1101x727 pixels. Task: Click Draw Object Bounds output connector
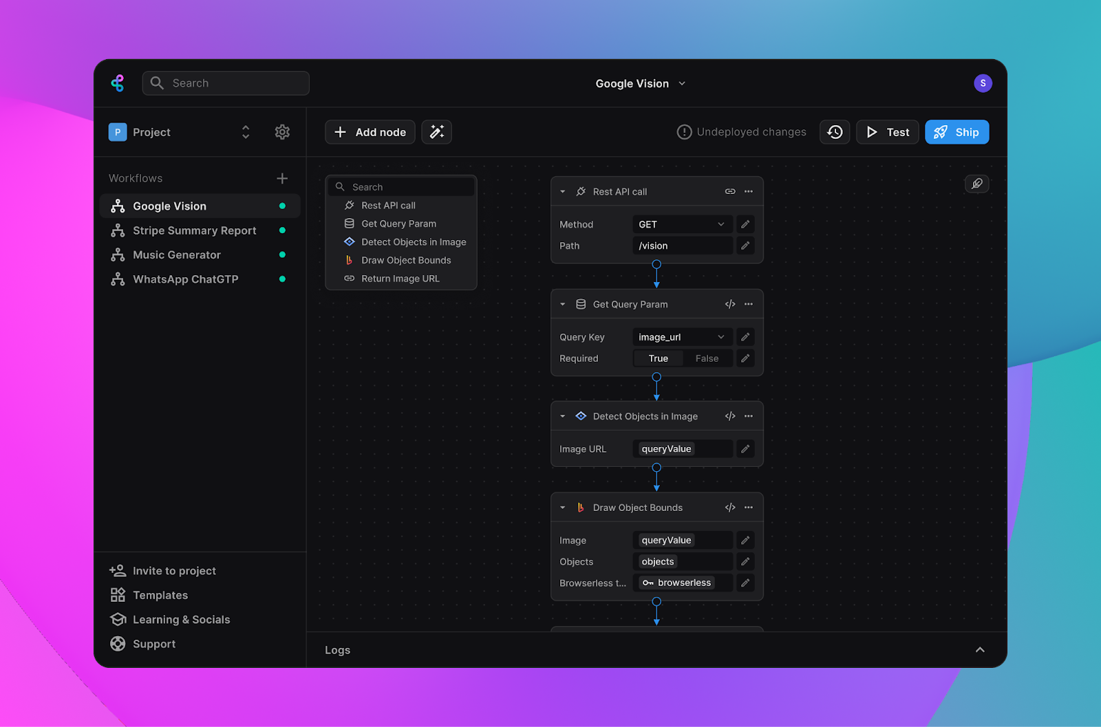(656, 601)
